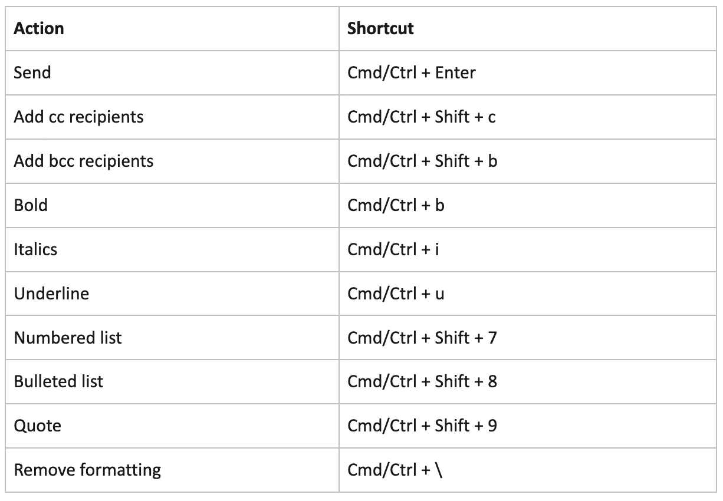Click the Remove formatting cell
This screenshot has width=723, height=501.
click(87, 470)
